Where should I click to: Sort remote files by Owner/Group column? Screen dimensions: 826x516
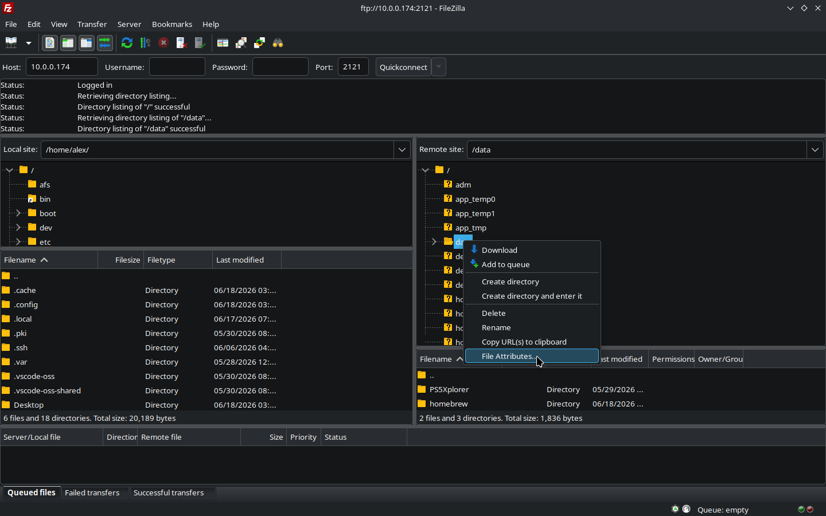pyautogui.click(x=719, y=359)
